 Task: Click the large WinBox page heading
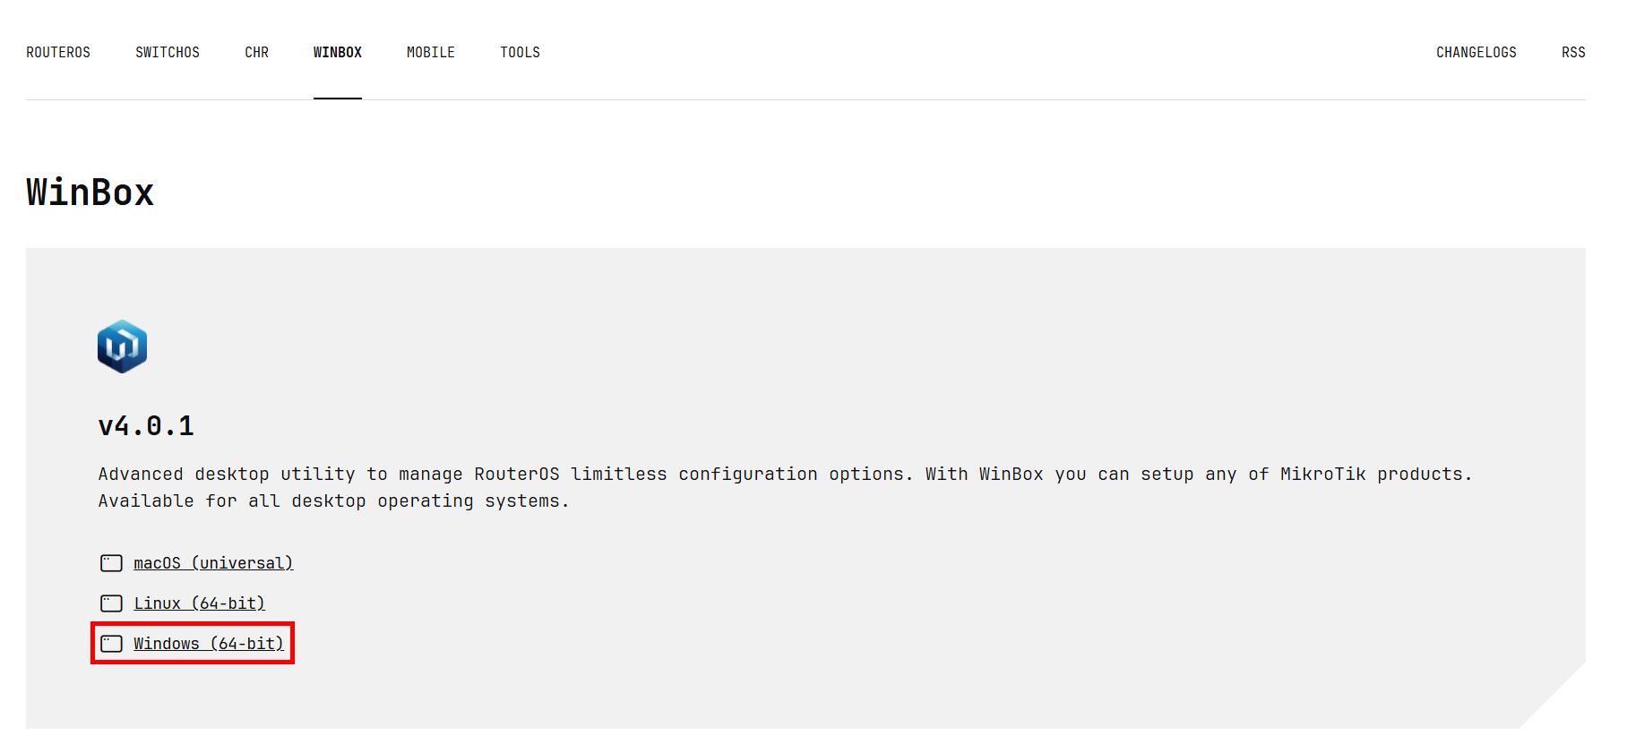click(90, 193)
